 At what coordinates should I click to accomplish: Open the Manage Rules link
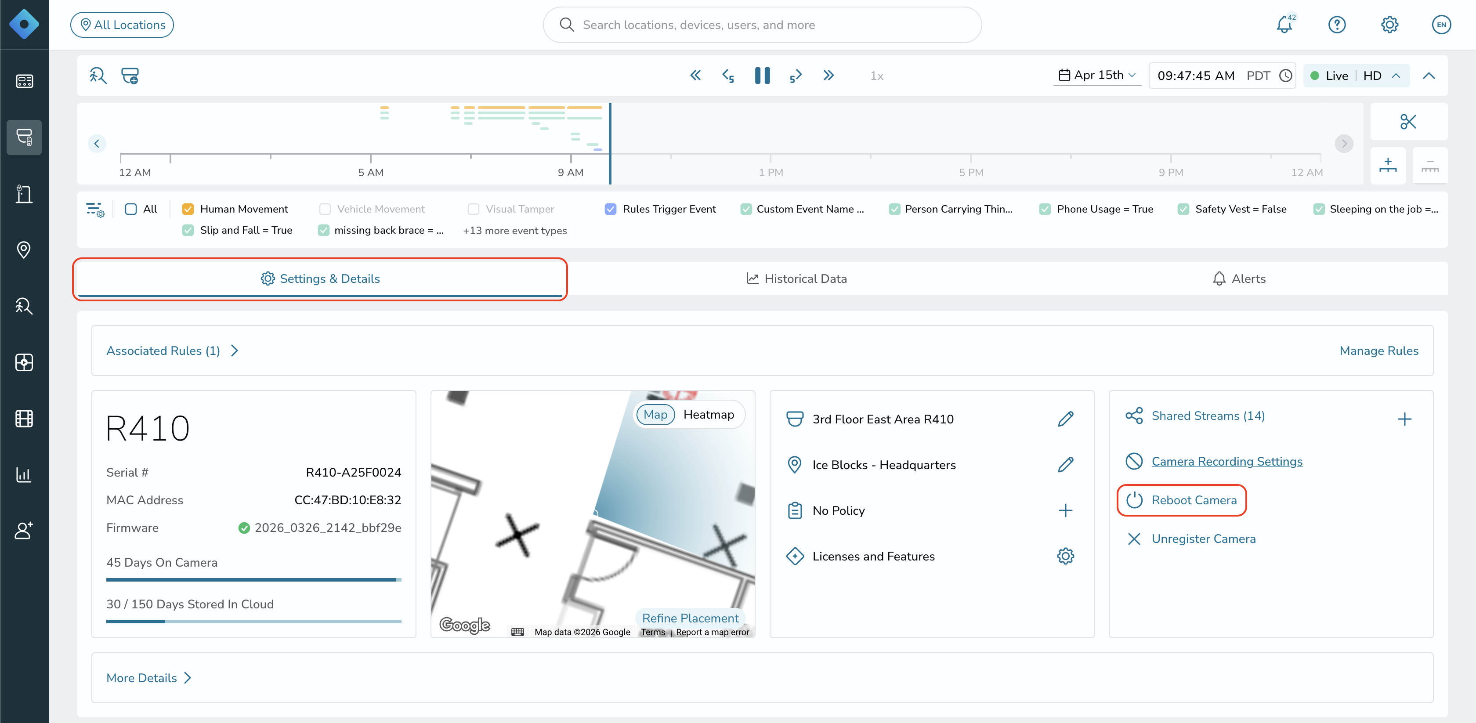point(1378,351)
